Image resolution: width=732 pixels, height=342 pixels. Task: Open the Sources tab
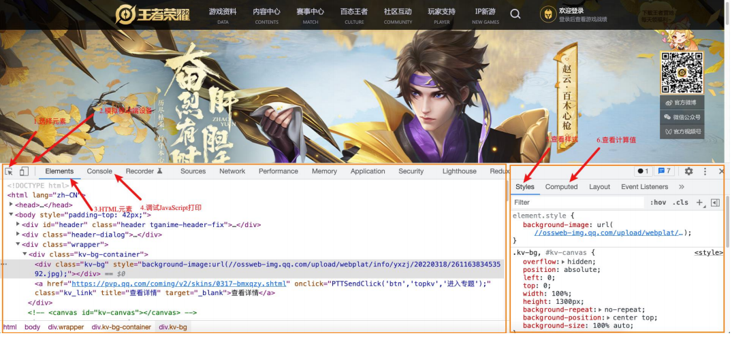(193, 171)
